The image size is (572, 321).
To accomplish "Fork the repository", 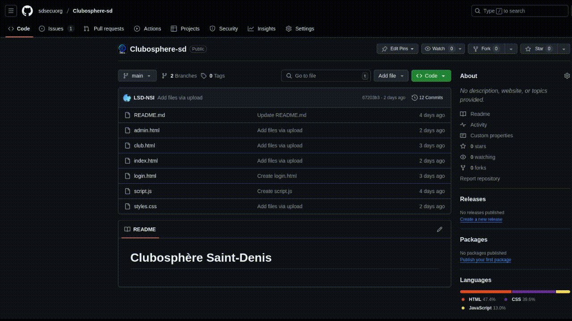I will point(486,49).
